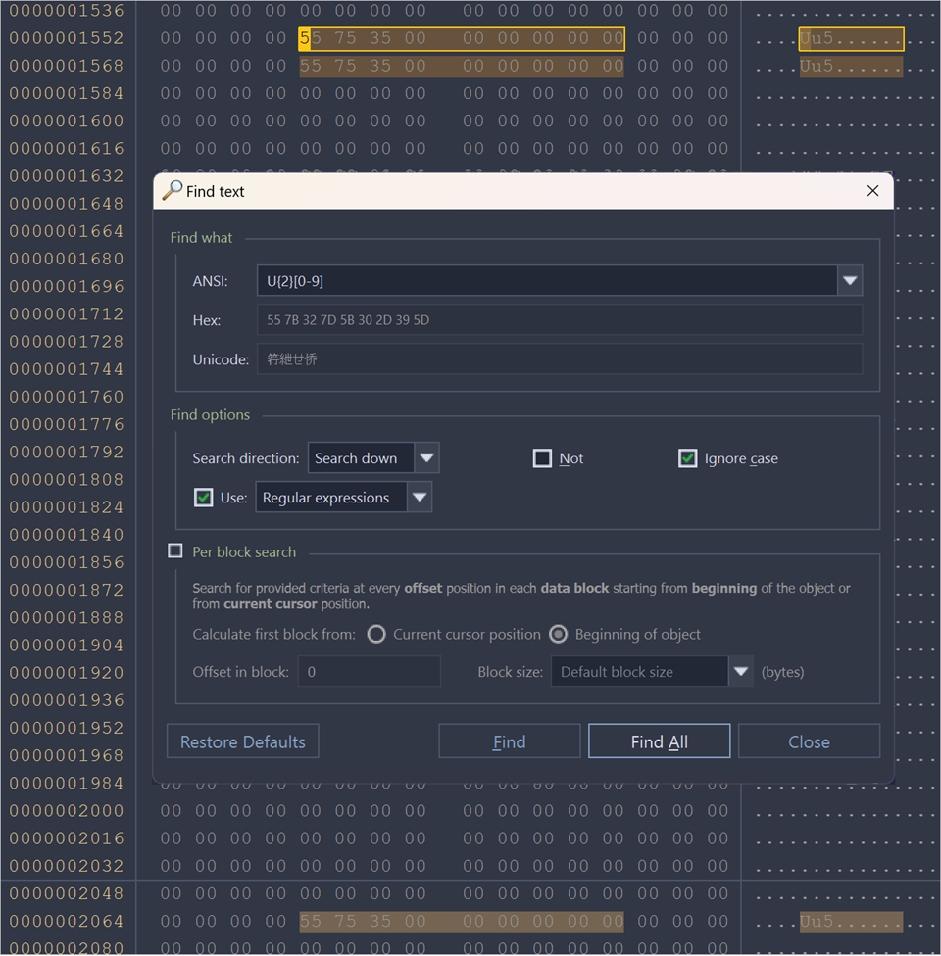
Task: Uncheck the Ignore case checkbox
Action: pyautogui.click(x=688, y=458)
